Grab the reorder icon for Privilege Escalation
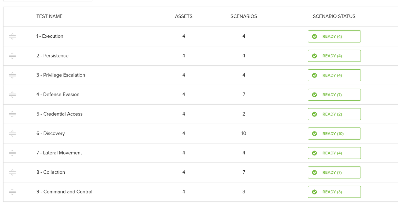 pyautogui.click(x=12, y=75)
